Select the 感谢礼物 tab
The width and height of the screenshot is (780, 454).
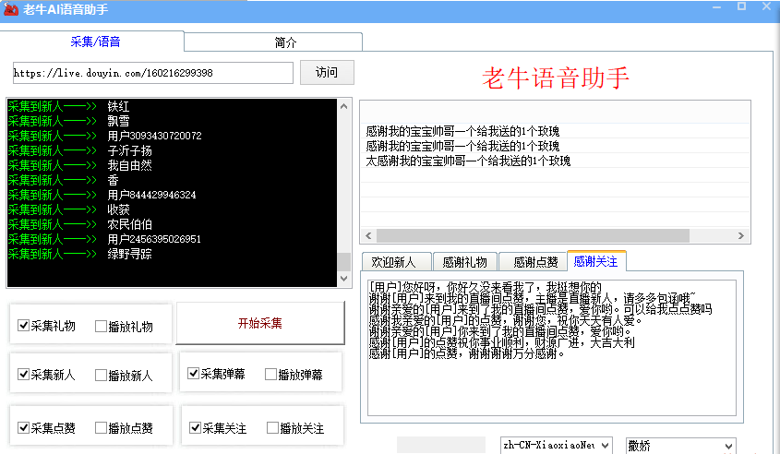tap(464, 262)
